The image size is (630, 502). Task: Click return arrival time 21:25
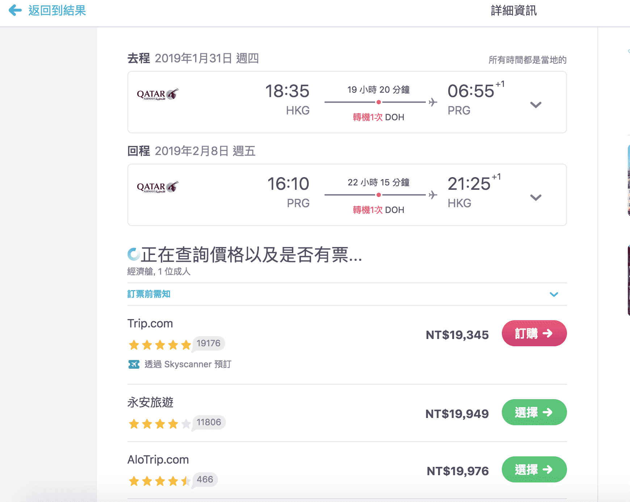pyautogui.click(x=469, y=184)
